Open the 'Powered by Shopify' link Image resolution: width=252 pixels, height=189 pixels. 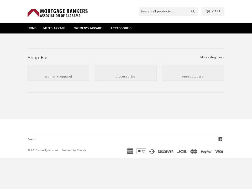click(x=74, y=150)
